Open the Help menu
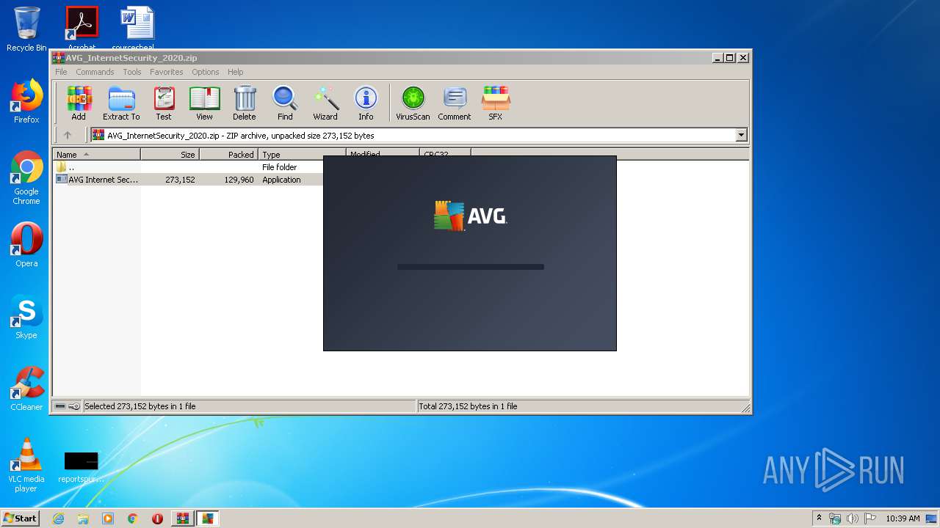The width and height of the screenshot is (940, 528). click(x=235, y=72)
